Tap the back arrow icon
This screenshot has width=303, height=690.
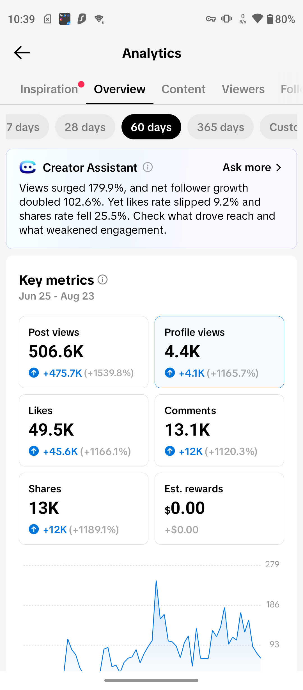tap(22, 53)
